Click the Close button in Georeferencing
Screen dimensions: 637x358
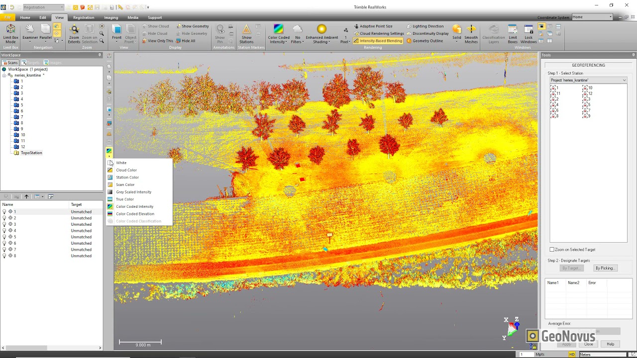(x=589, y=344)
